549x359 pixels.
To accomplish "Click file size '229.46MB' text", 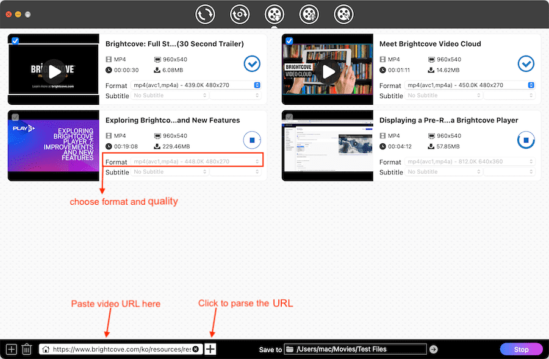I will point(176,146).
